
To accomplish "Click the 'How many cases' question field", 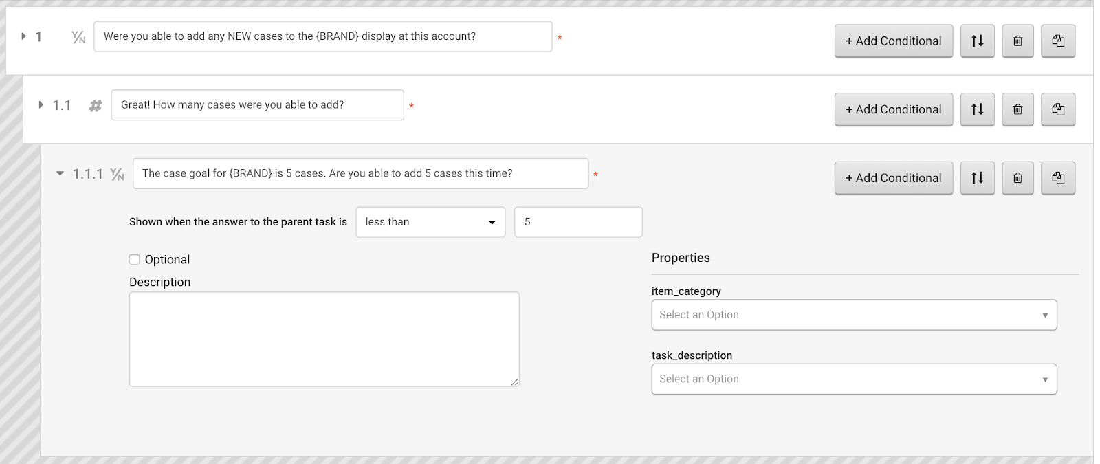I will click(257, 105).
